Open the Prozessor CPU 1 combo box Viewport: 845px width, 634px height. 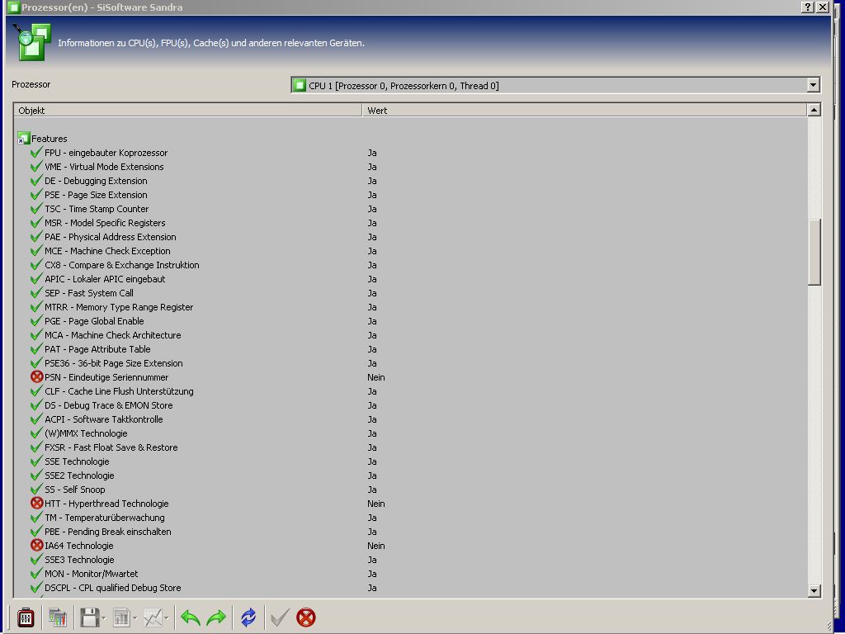point(555,85)
